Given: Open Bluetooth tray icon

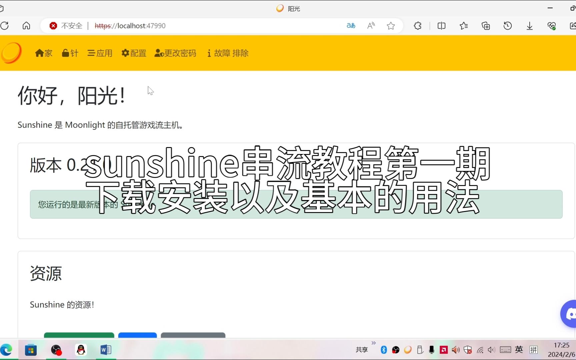Looking at the screenshot, I should click(x=384, y=350).
